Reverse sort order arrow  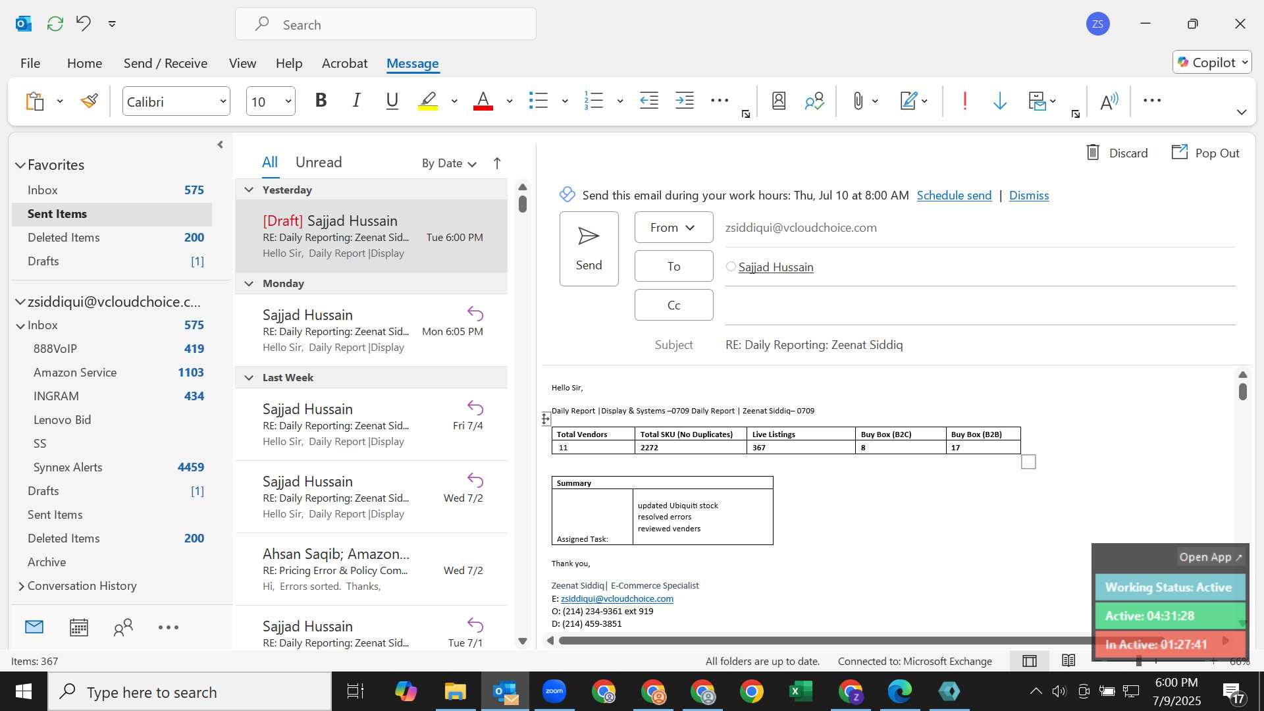497,163
